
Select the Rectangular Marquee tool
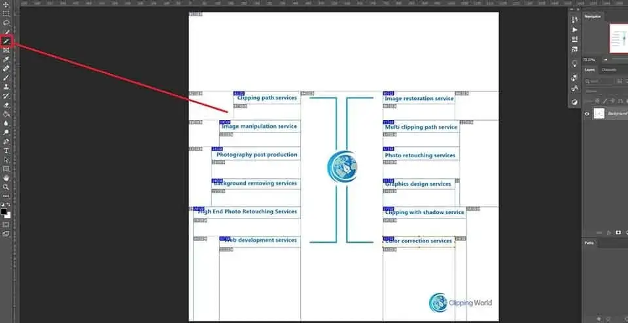click(x=6, y=14)
